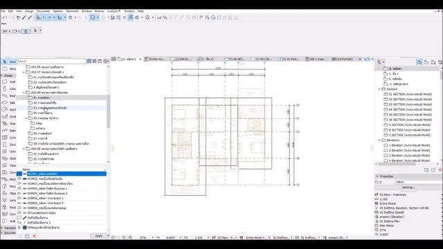The image size is (443, 249).
Task: Toggle visibility of layer 005R05 Viva Board 1
Action: 19,199
